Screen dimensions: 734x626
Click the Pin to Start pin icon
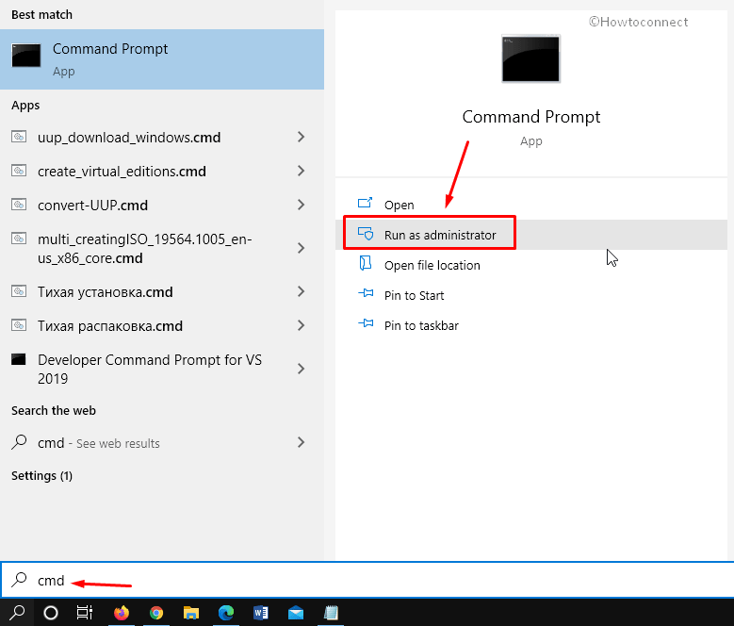pyautogui.click(x=366, y=293)
